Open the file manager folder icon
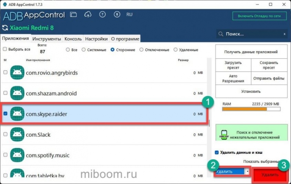This screenshot has height=184, width=291. tap(73, 15)
